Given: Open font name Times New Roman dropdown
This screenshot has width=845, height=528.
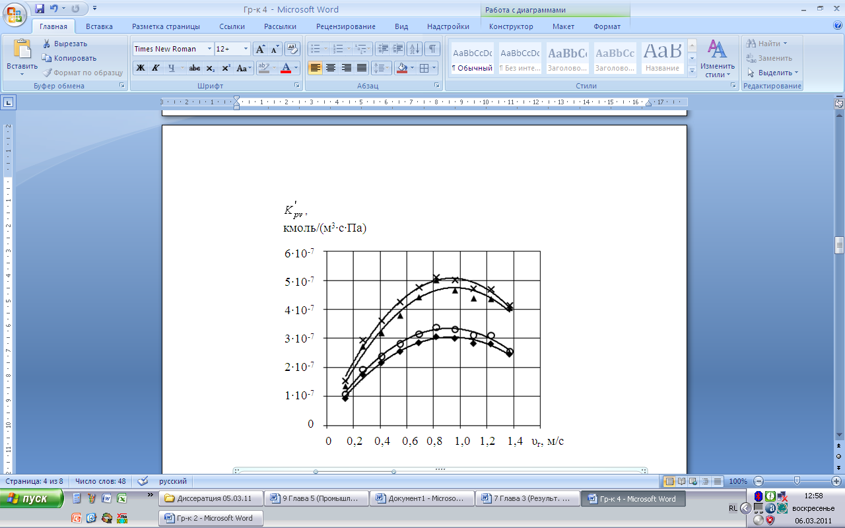Looking at the screenshot, I should [209, 49].
